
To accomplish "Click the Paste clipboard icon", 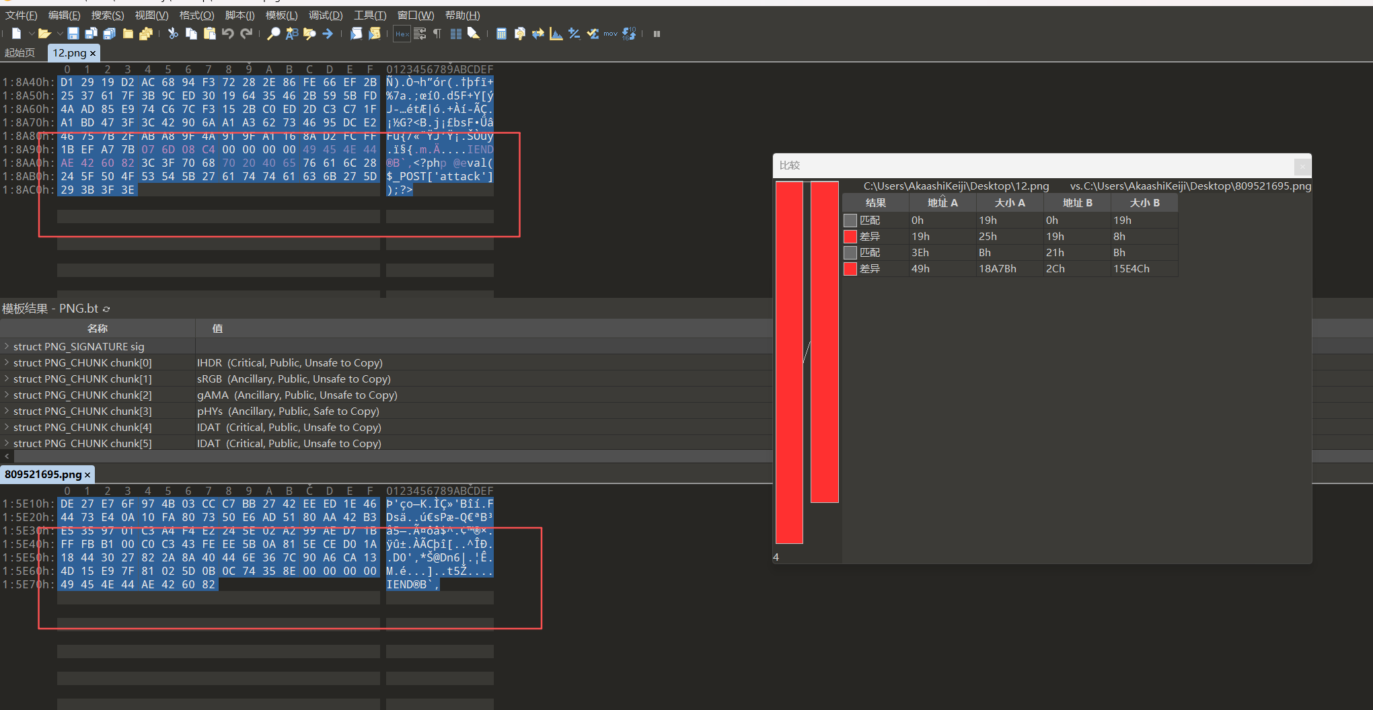I will pyautogui.click(x=209, y=34).
